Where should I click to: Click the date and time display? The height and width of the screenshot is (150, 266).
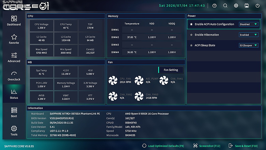182,5
